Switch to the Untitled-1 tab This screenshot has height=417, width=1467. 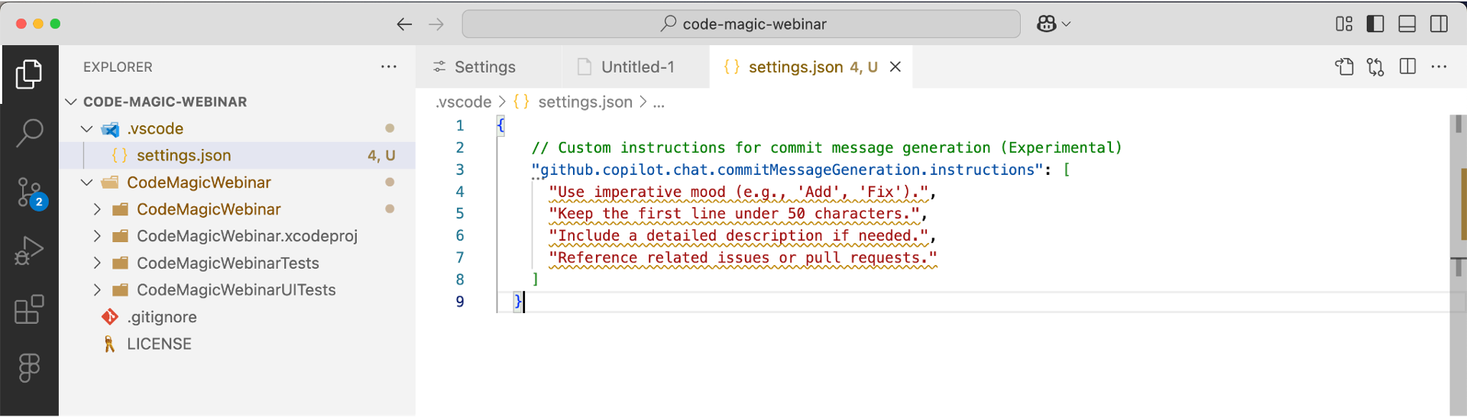635,67
